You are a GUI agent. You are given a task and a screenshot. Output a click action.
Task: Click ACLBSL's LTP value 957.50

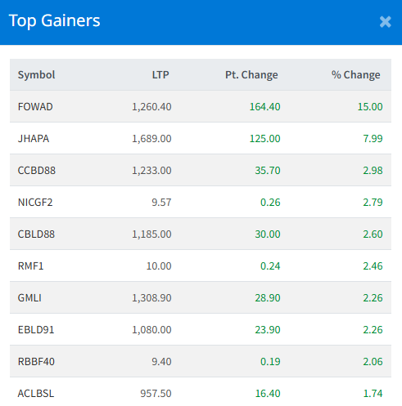pos(156,394)
